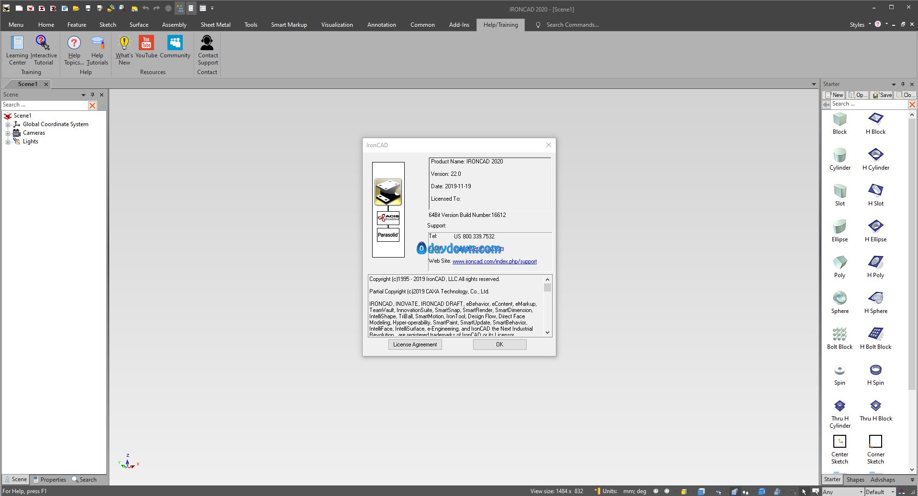The width and height of the screenshot is (918, 496).
Task: Expand the Lights tree node
Action: [x=8, y=142]
